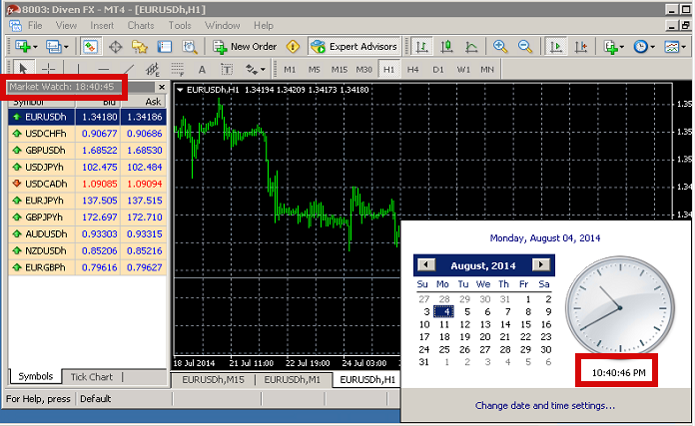The width and height of the screenshot is (695, 426).
Task: Switch chart to bar chart mode
Action: [422, 47]
